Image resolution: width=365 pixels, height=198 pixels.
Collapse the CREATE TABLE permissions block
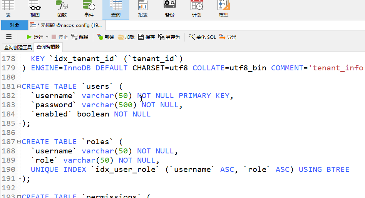19,196
